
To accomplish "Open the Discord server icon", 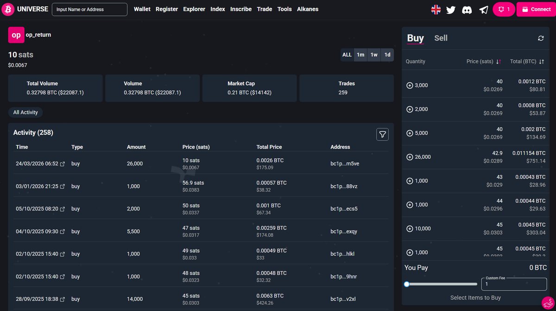I will tap(467, 10).
